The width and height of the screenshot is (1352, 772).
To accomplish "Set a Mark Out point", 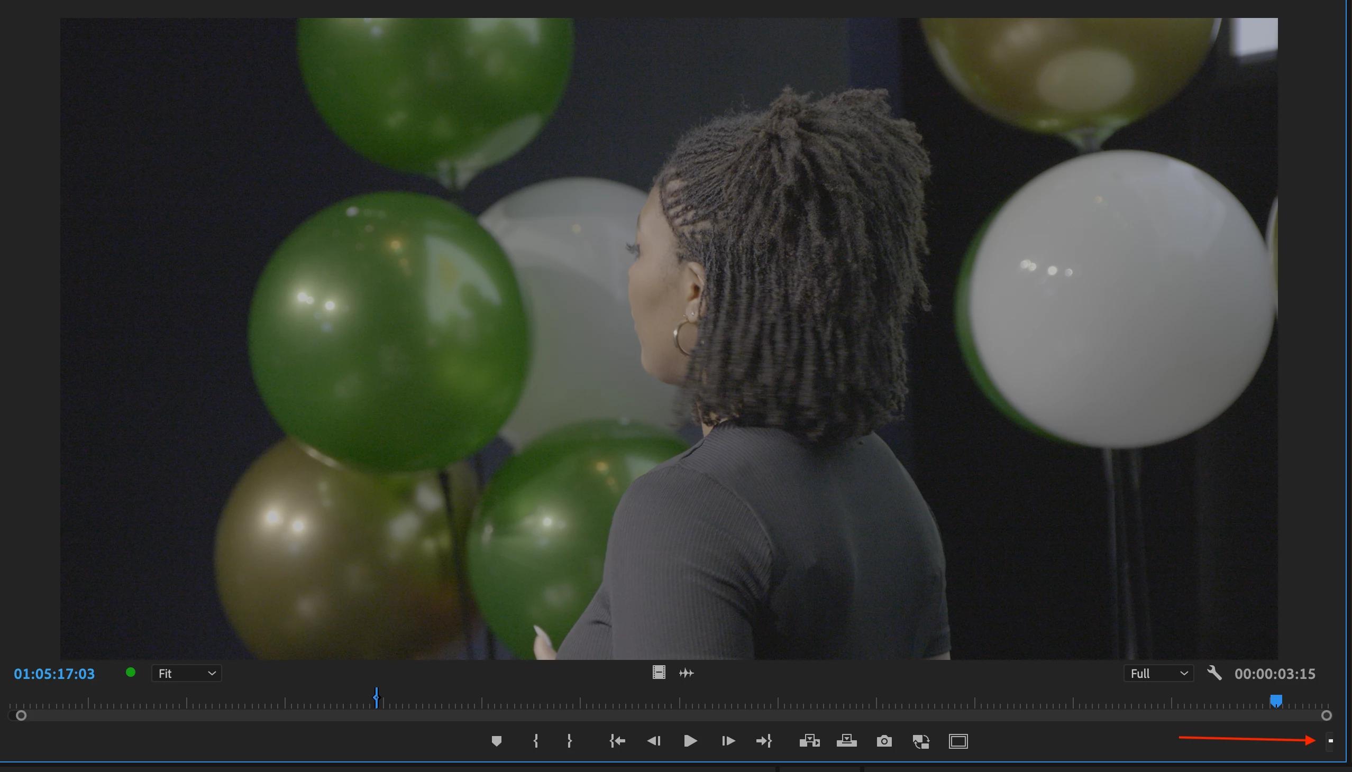I will tap(570, 741).
